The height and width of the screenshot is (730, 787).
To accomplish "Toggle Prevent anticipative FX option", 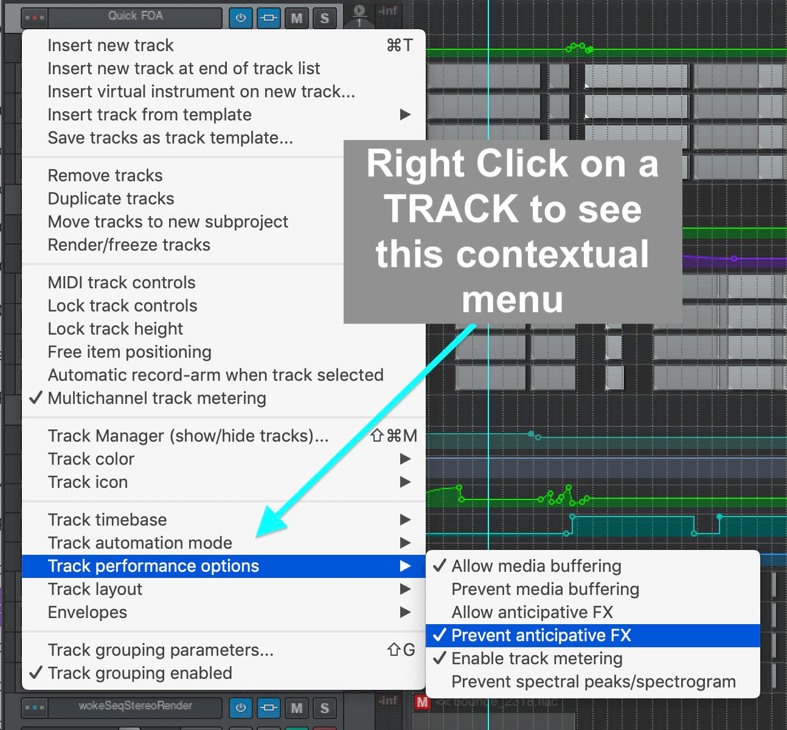I will pos(593,635).
